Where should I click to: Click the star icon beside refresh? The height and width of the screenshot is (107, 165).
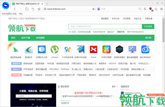39,9
